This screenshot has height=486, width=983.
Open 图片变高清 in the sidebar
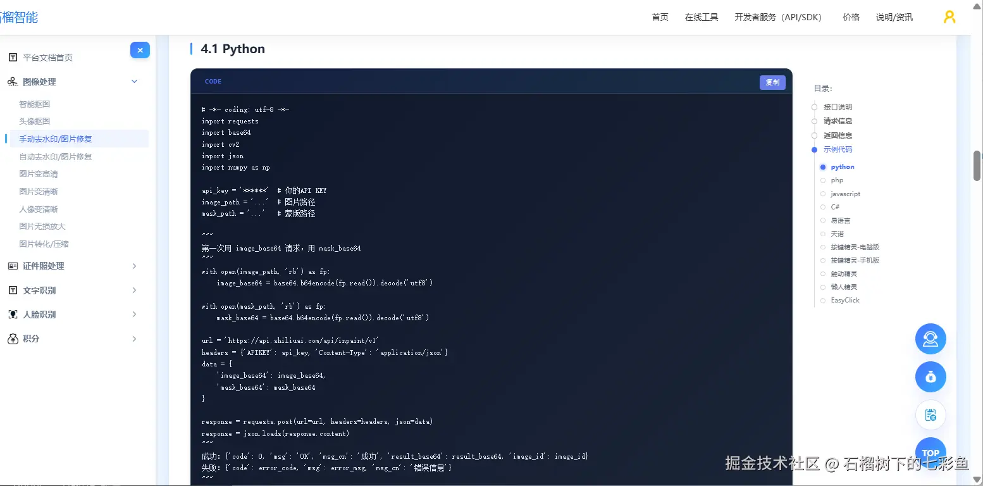[x=39, y=174]
